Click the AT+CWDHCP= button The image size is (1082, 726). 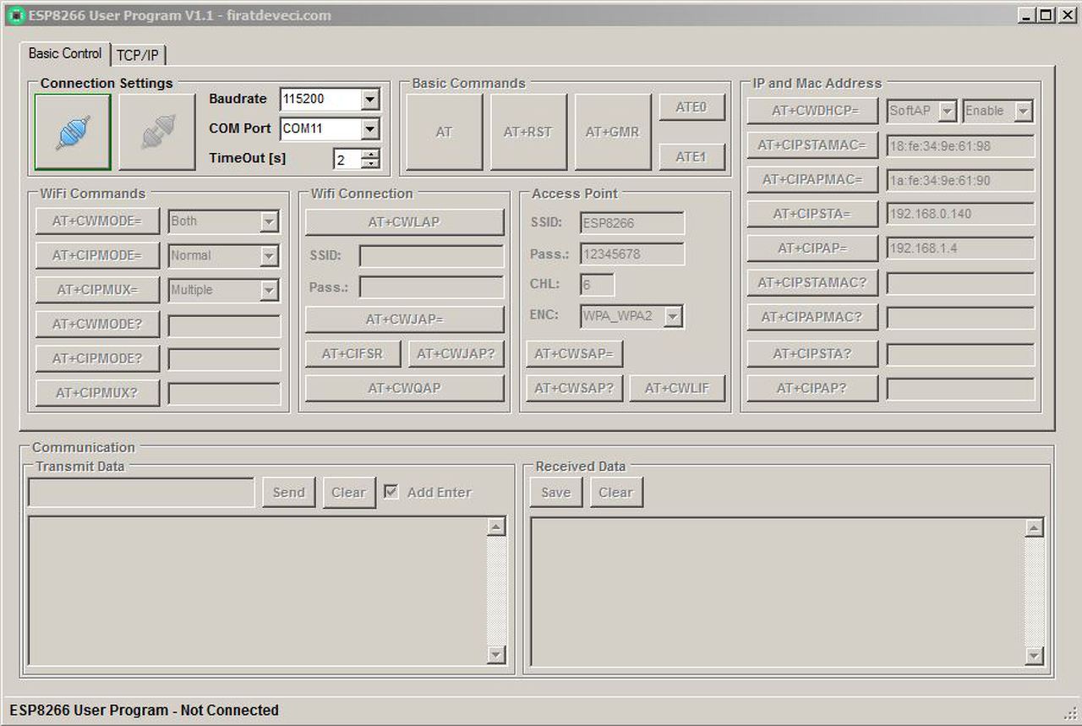coord(812,111)
